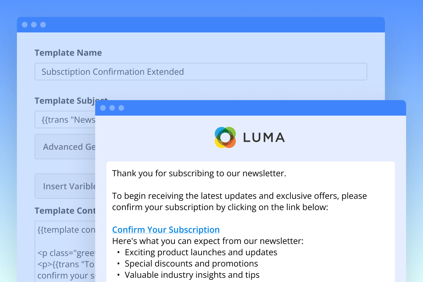423x282 pixels.
Task: Click middle dot in template editor title bar
Action: click(34, 25)
